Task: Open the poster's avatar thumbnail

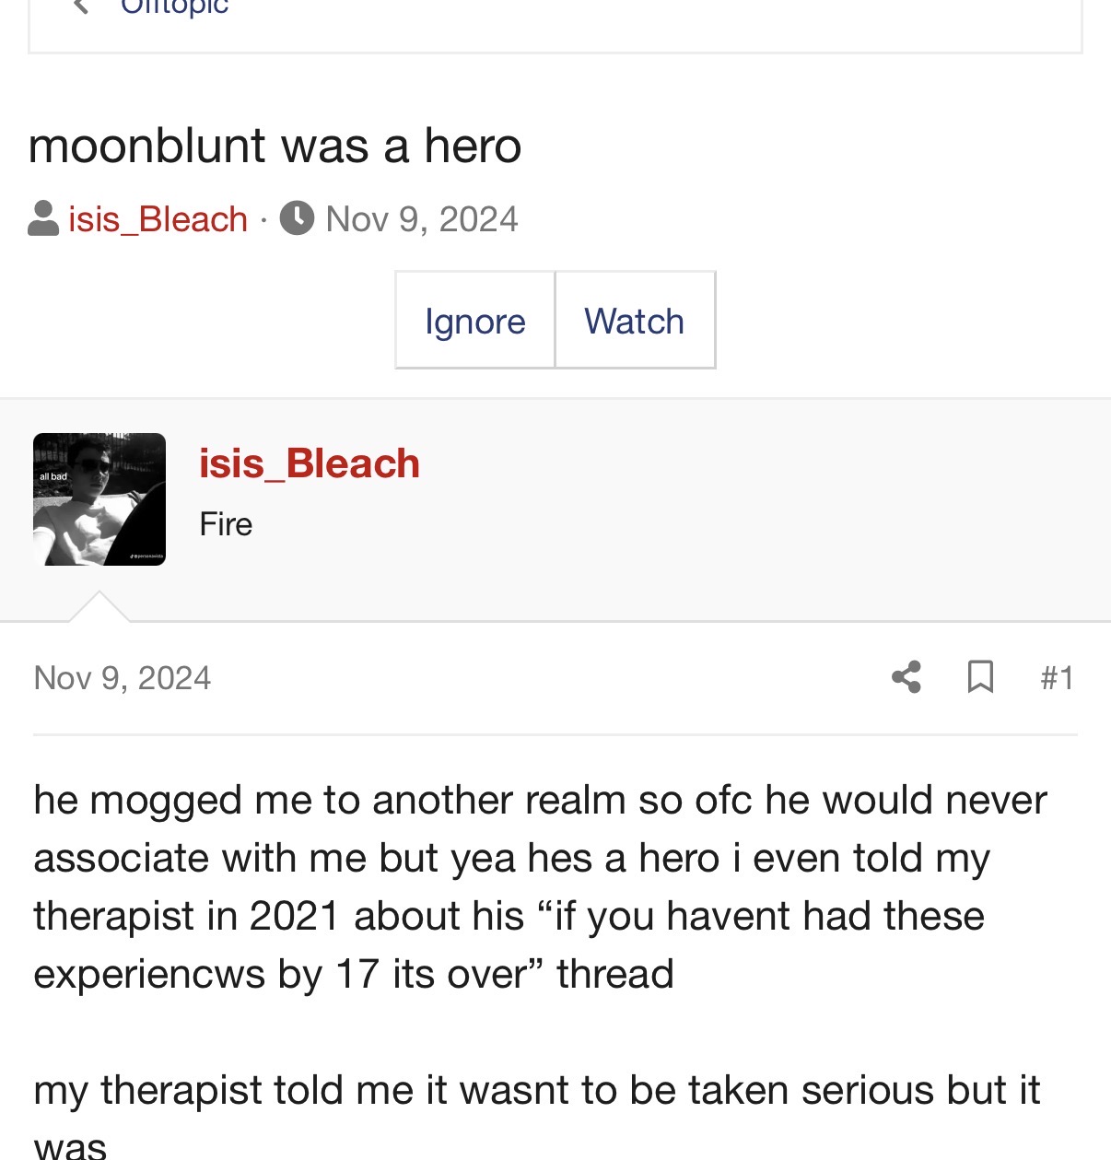Action: (x=99, y=499)
